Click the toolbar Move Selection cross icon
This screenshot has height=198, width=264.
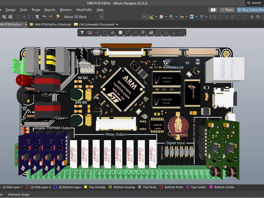[24, 17]
